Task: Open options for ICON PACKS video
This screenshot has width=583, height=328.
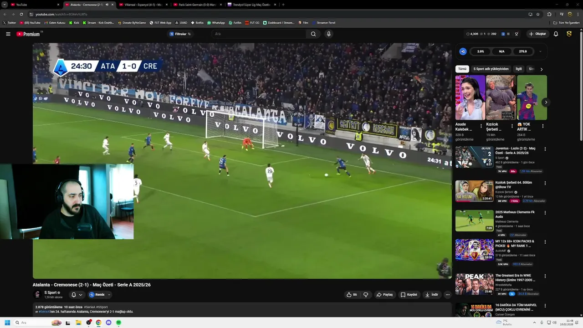Action: click(545, 242)
